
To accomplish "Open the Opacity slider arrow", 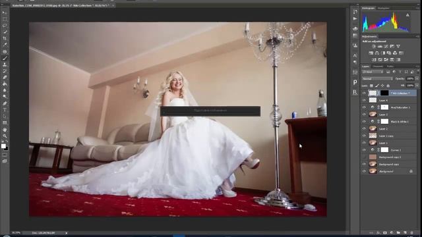I will 417,79.
